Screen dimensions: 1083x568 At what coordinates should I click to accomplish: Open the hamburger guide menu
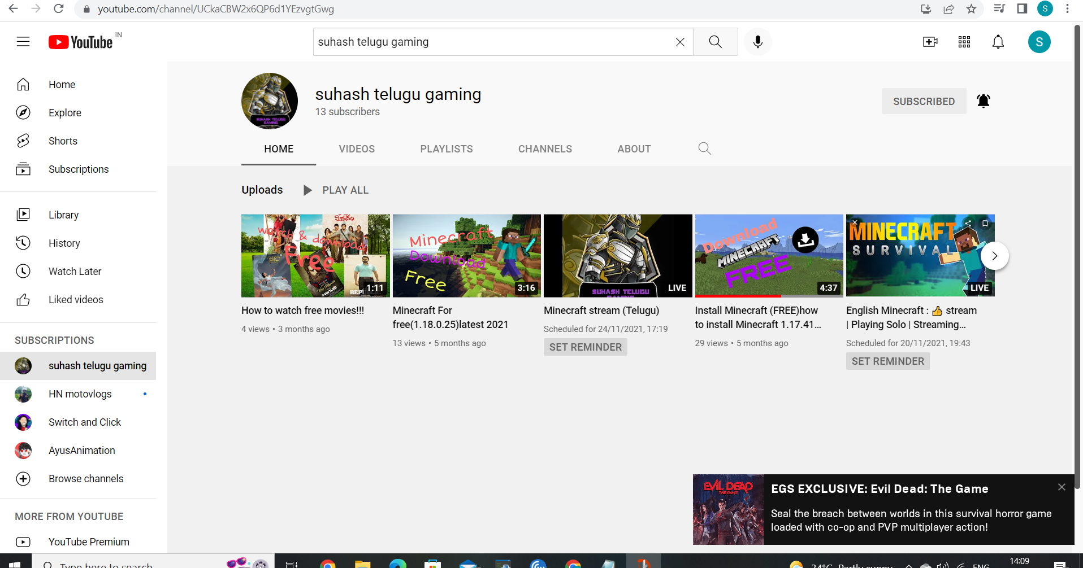coord(23,42)
